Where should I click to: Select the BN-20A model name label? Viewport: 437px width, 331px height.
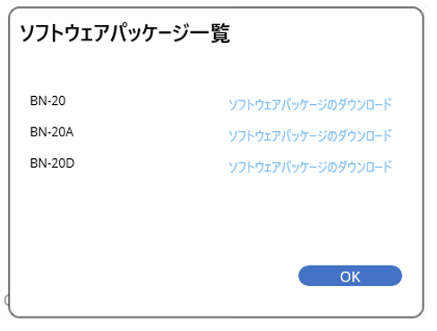[52, 132]
